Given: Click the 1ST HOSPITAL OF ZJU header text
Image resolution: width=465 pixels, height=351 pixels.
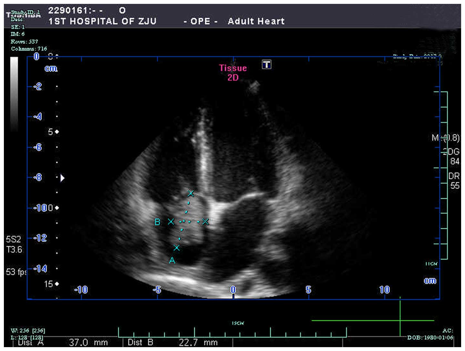Looking at the screenshot, I should click(x=102, y=21).
